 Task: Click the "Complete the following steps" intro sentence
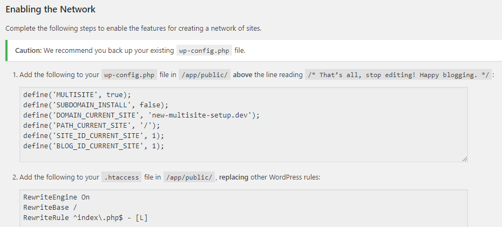pyautogui.click(x=133, y=29)
